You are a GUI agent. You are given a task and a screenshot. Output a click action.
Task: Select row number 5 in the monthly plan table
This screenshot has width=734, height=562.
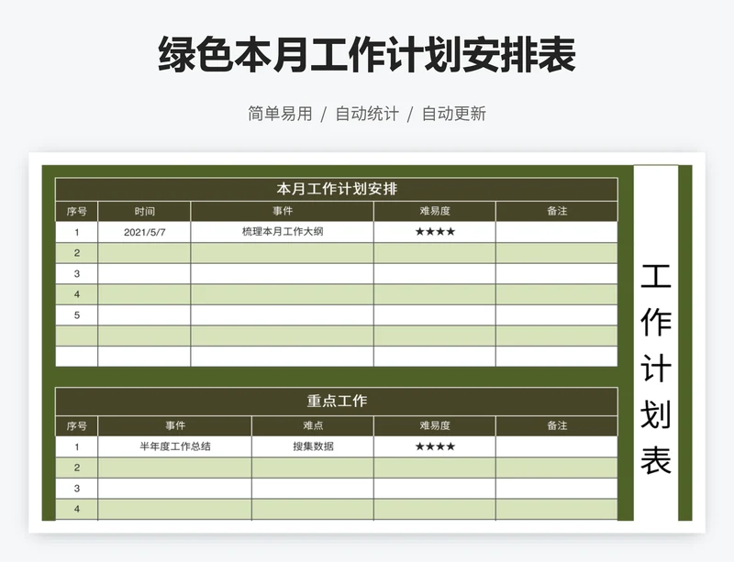click(x=77, y=315)
